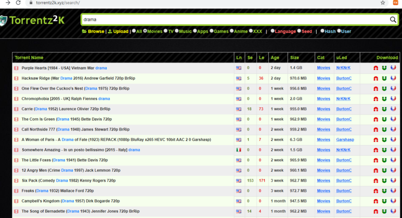The image size is (402, 218).
Task: Go forward with browser arrow icon
Action: click(x=8, y=3)
